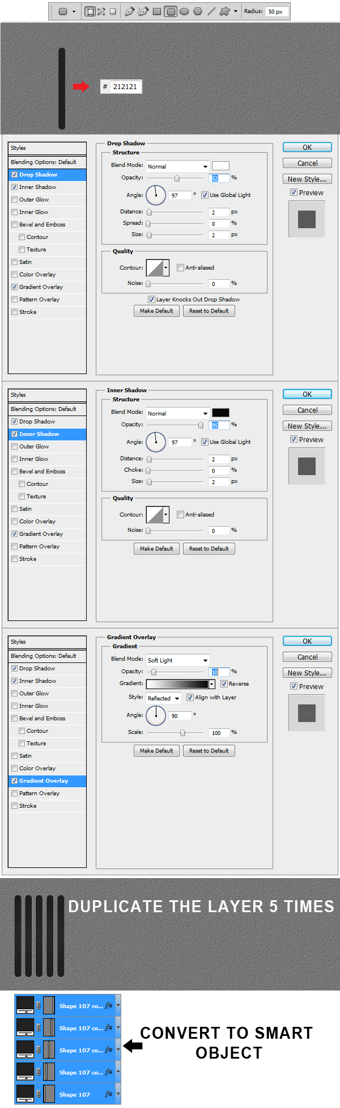This screenshot has width=340, height=1108.
Task: Click Reset to Default in Inner Shadow dialog
Action: [x=209, y=548]
